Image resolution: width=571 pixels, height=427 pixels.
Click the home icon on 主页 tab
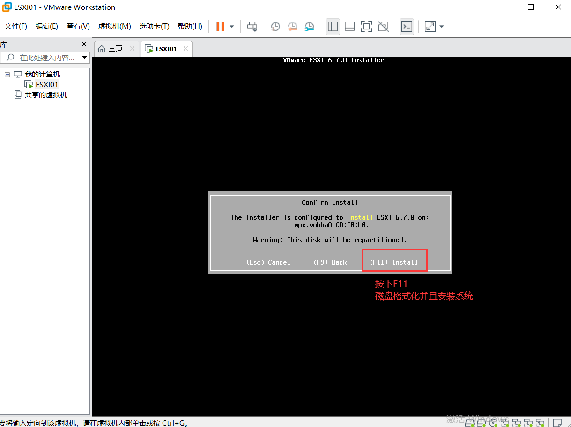click(102, 48)
